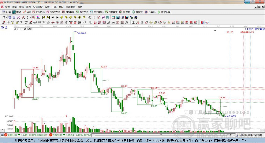Jump to the last bar button
Viewport: 265px width, 143px height.
pos(48,17)
